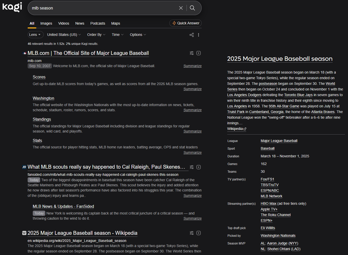
Task: Click Los Angeles Dodgers link in summary
Action: 244,95
